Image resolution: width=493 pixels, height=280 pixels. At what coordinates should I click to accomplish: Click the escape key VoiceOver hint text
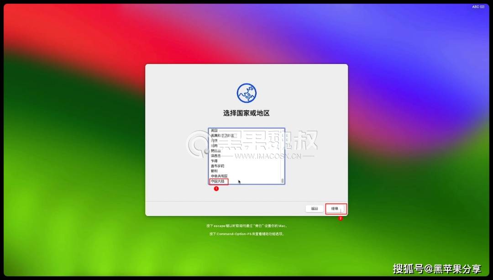(x=246, y=226)
